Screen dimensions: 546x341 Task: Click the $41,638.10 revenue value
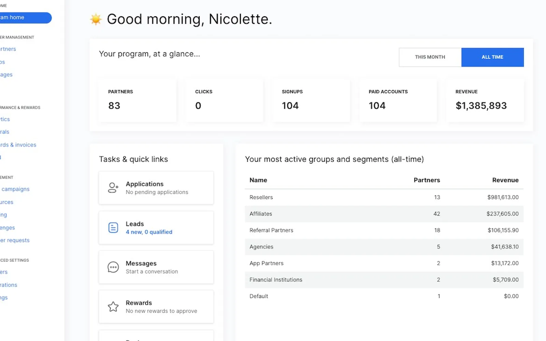pyautogui.click(x=505, y=247)
